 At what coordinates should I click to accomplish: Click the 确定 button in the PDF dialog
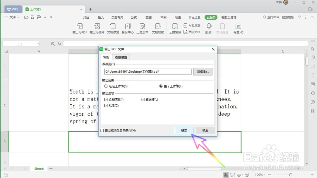point(184,131)
